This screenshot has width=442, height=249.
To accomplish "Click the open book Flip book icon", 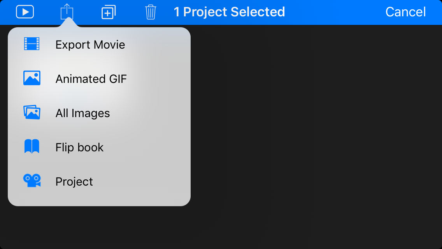I will [x=32, y=147].
